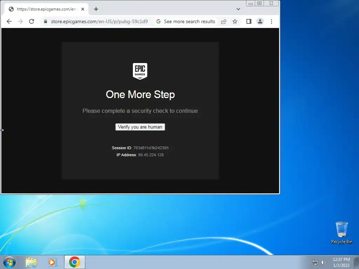Image resolution: width=359 pixels, height=269 pixels.
Task: Select the Recycle Bin desktop icon
Action: coord(341,233)
